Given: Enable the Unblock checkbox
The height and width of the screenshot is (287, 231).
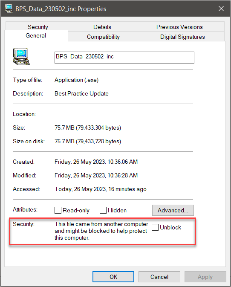Looking at the screenshot, I should (155, 227).
